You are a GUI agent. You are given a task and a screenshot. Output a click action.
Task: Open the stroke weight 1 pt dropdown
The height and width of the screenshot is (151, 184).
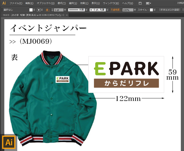coord(65,10)
